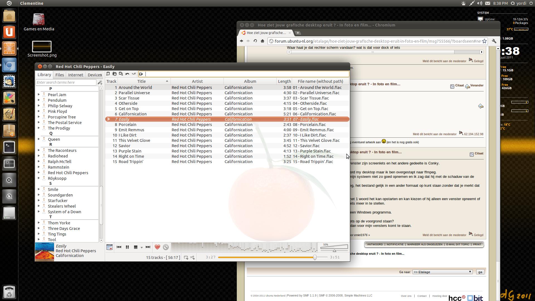535x301 pixels.
Task: Clear the playlist filter field with its clear icon
Action: tap(141, 74)
